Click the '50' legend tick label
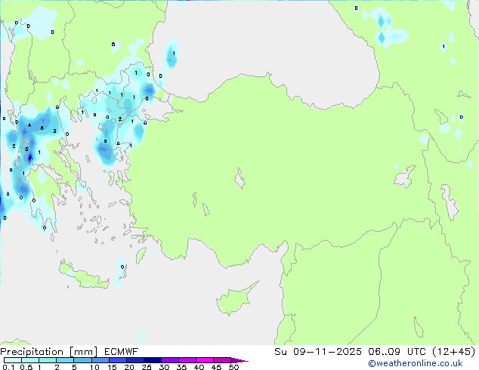This screenshot has height=370, width=479. click(233, 367)
